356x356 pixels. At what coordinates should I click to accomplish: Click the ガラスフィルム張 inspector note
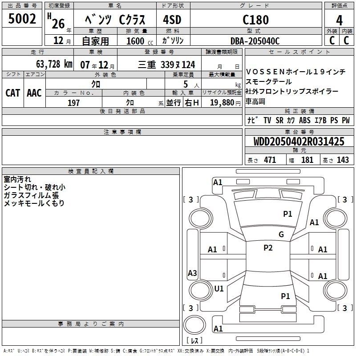[x=31, y=195]
